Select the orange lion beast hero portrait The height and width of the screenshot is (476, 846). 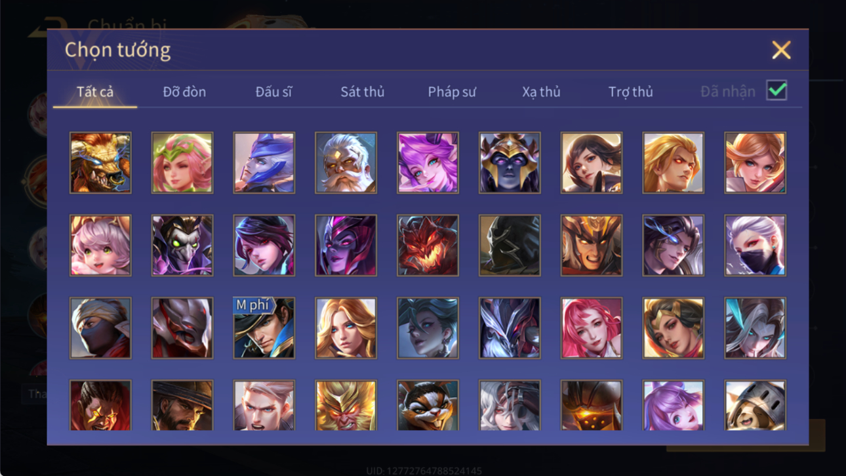coord(100,163)
